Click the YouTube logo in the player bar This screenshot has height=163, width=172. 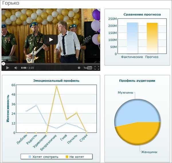click(88, 68)
